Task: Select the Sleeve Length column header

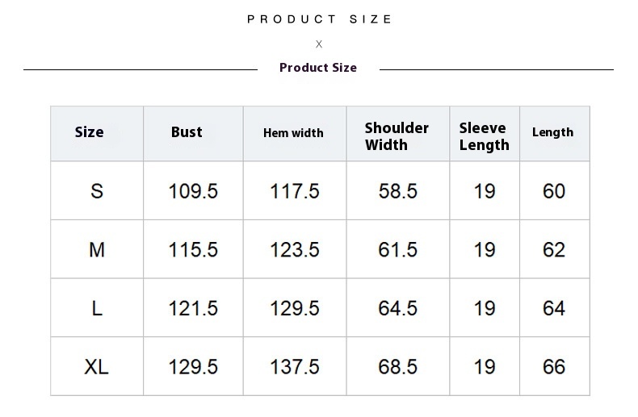Action: [484, 136]
